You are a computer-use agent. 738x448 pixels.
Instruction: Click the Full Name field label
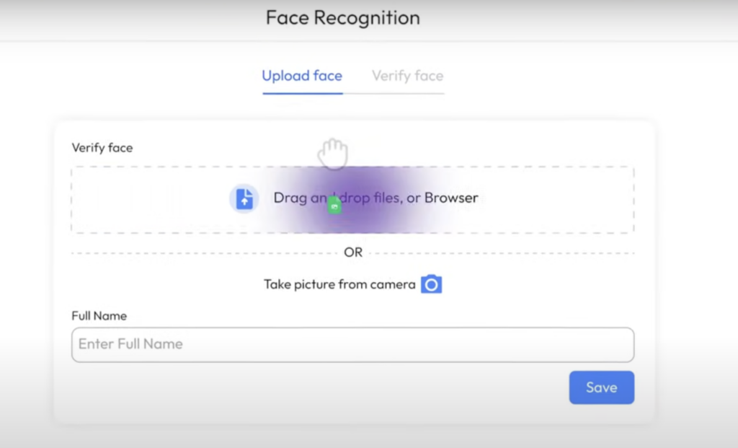[x=99, y=316]
